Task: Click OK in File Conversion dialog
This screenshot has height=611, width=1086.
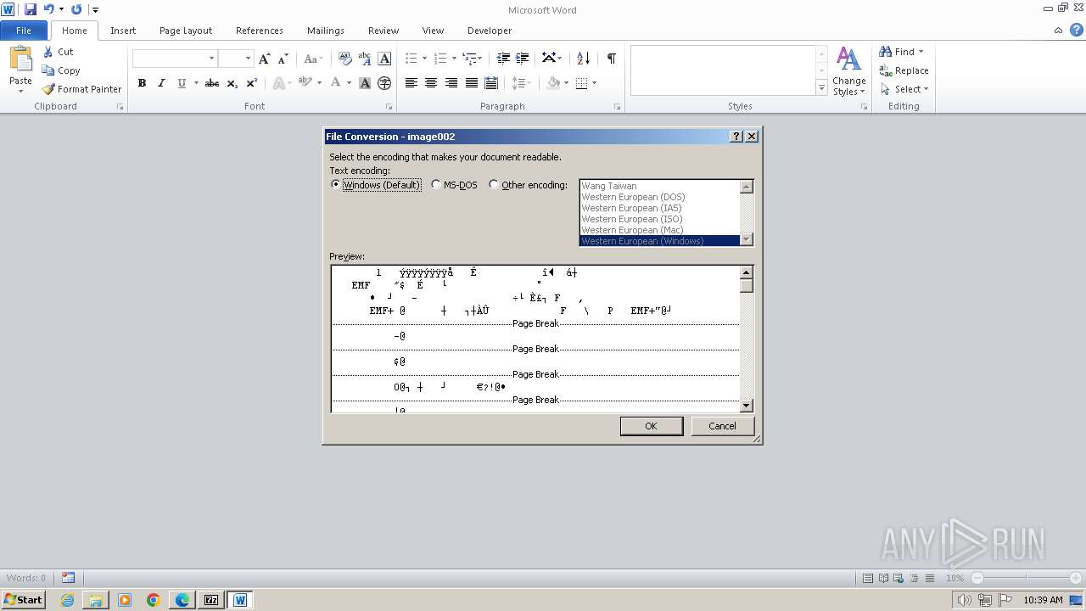Action: [x=651, y=426]
